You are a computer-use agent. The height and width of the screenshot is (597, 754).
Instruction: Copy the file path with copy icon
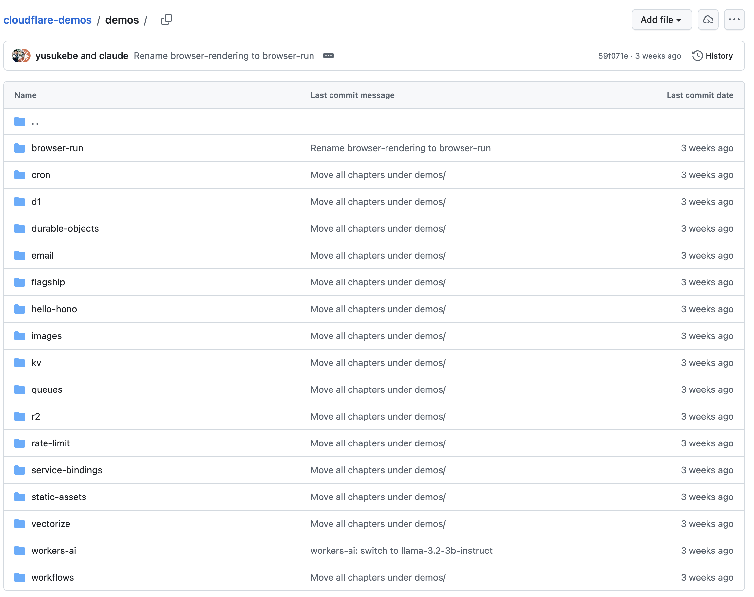(166, 20)
